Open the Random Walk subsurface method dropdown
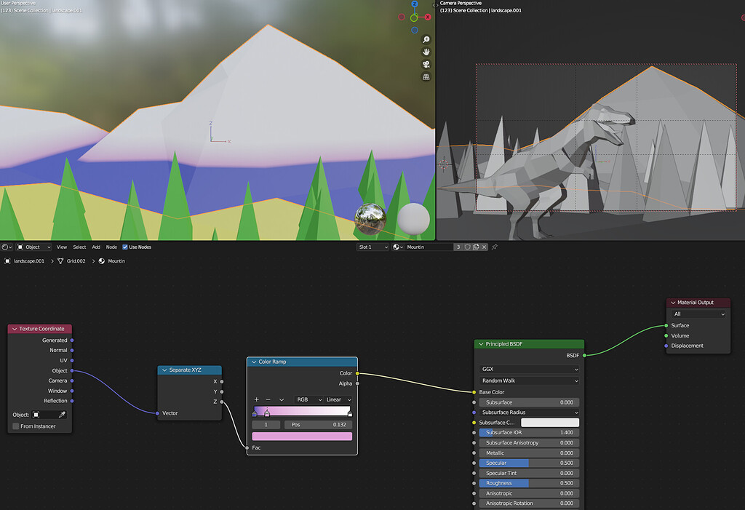This screenshot has width=745, height=510. click(x=528, y=380)
